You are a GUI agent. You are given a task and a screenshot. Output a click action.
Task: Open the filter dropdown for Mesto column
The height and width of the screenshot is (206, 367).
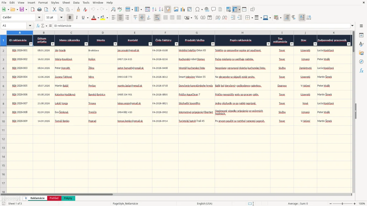point(115,44)
